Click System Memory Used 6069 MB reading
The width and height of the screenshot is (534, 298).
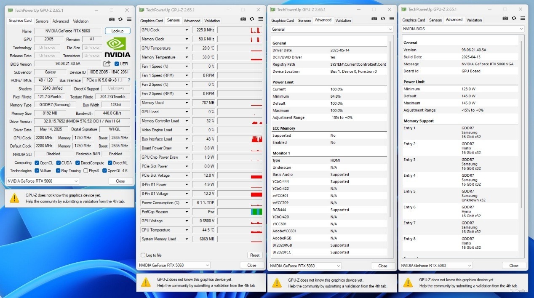(x=203, y=239)
